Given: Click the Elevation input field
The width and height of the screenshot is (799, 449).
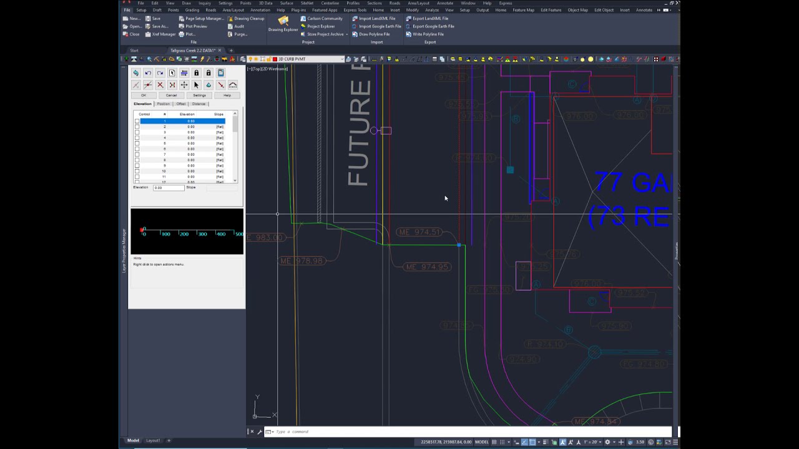Looking at the screenshot, I should pos(169,188).
